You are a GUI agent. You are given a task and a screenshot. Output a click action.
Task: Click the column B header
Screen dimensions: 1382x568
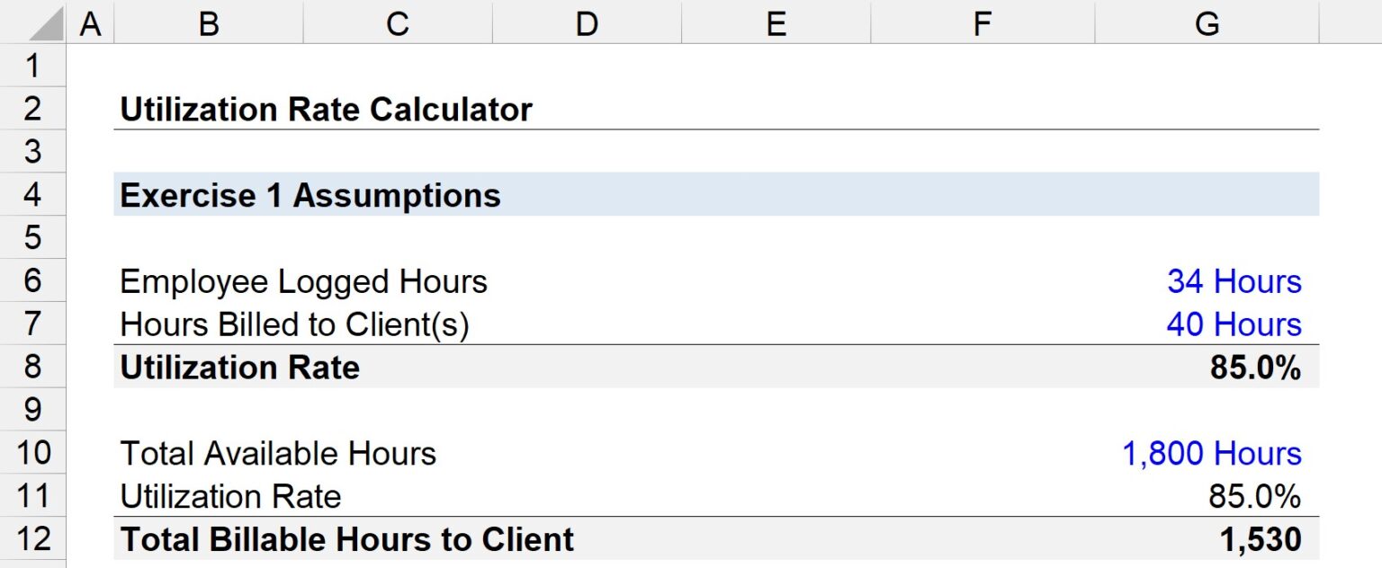(208, 22)
